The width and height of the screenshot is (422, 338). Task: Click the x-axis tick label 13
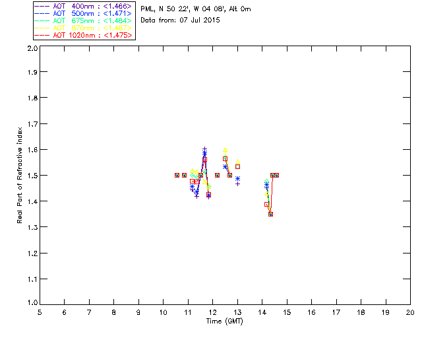click(x=237, y=313)
